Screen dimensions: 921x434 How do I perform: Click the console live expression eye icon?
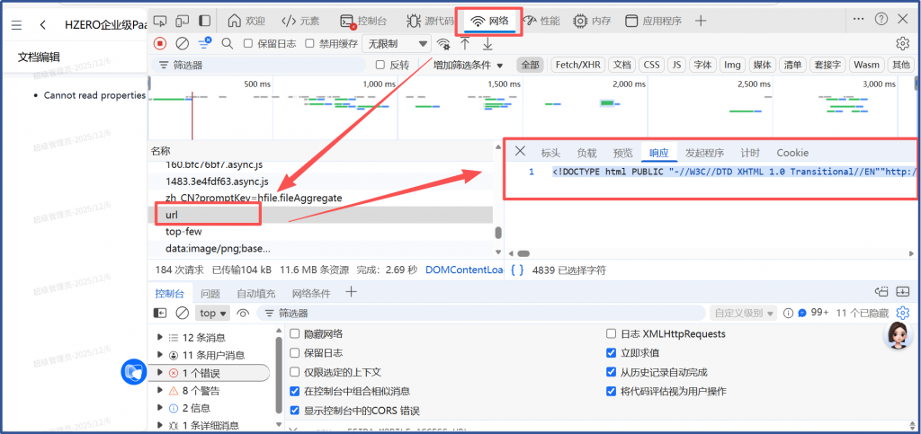coord(243,313)
